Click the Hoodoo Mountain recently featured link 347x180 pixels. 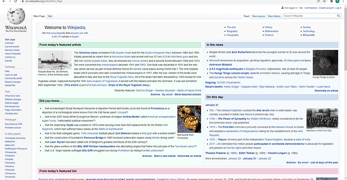click(165, 90)
